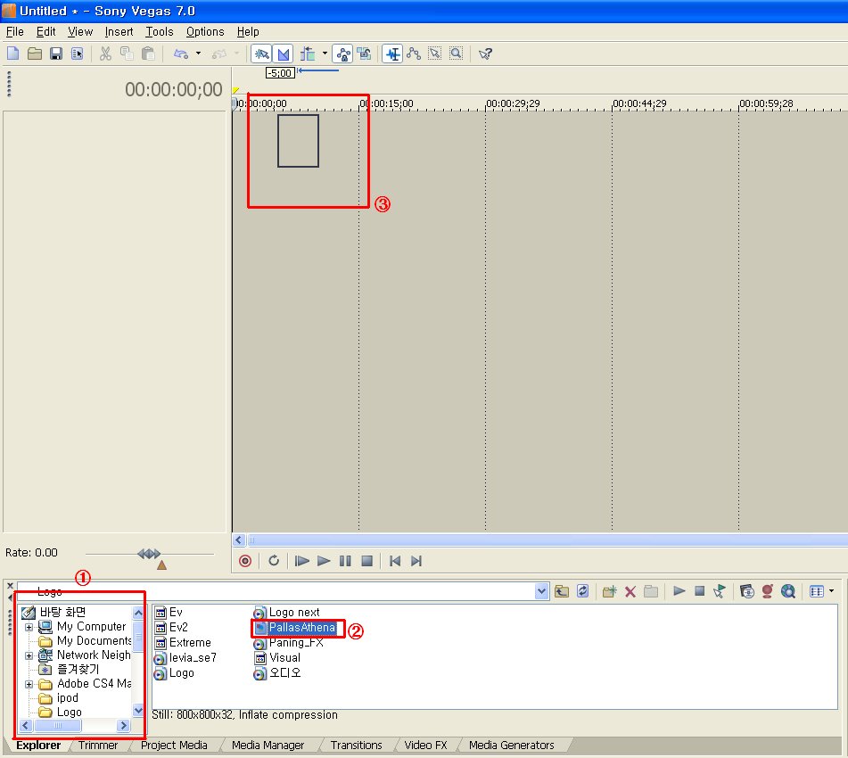
Task: Click the Get Media from the Web icon
Action: 788,591
